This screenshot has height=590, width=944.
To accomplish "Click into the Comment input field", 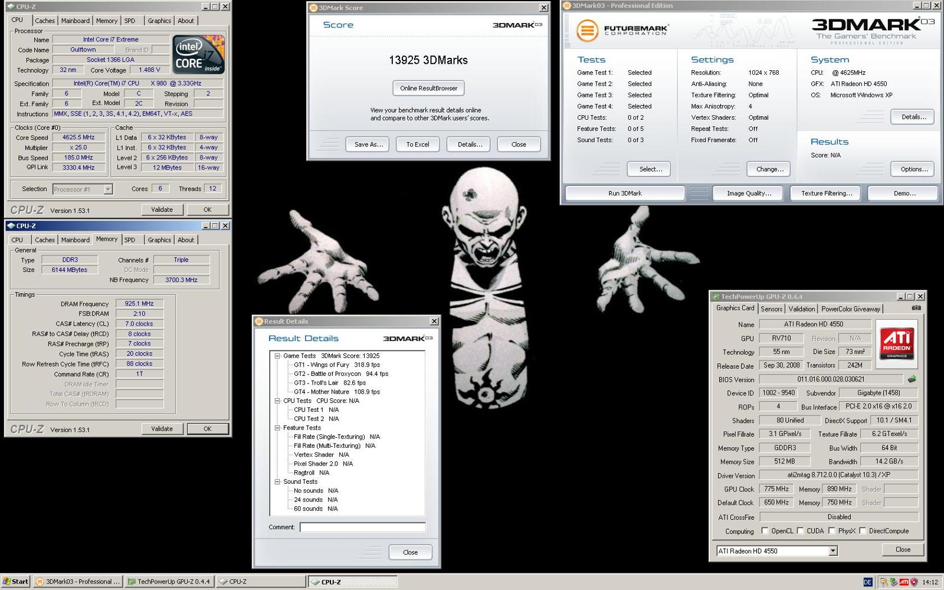I will coord(362,527).
